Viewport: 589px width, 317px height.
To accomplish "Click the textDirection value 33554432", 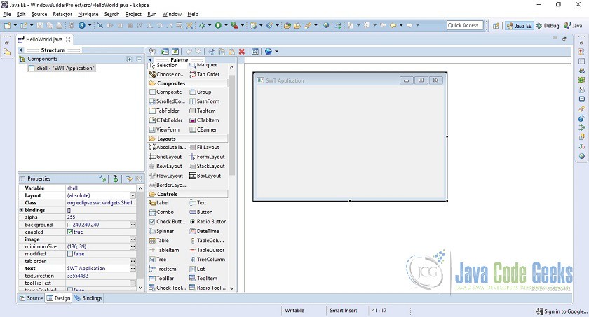I will [x=77, y=276].
